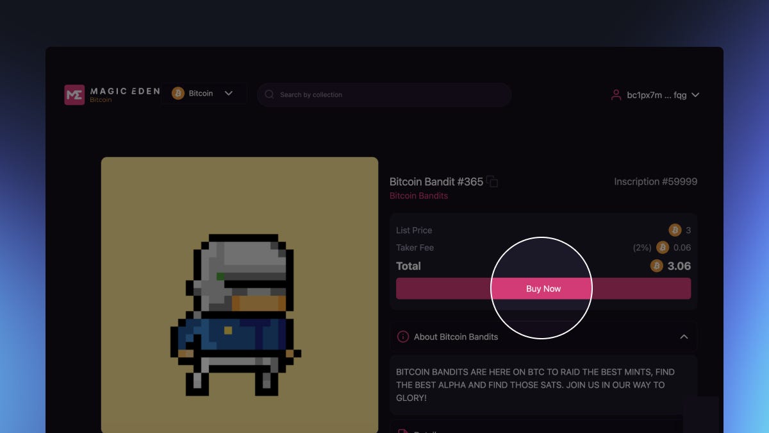Select the Bitcoin Bandit #365 title
The image size is (769, 433).
(436, 182)
